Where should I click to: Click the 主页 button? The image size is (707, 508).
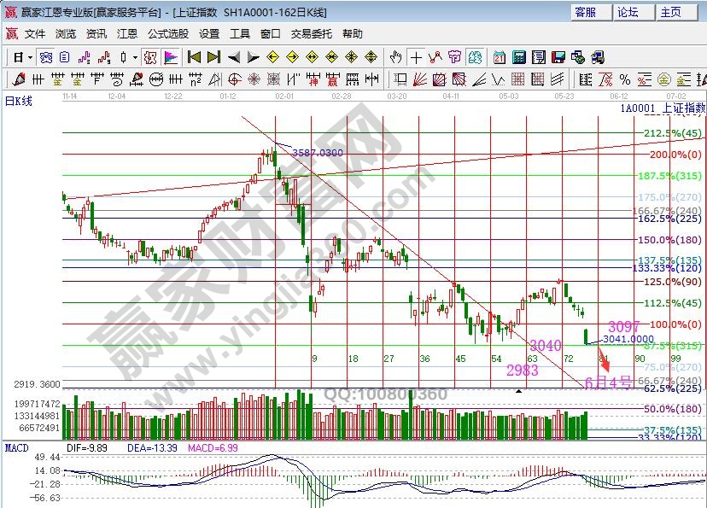[671, 12]
